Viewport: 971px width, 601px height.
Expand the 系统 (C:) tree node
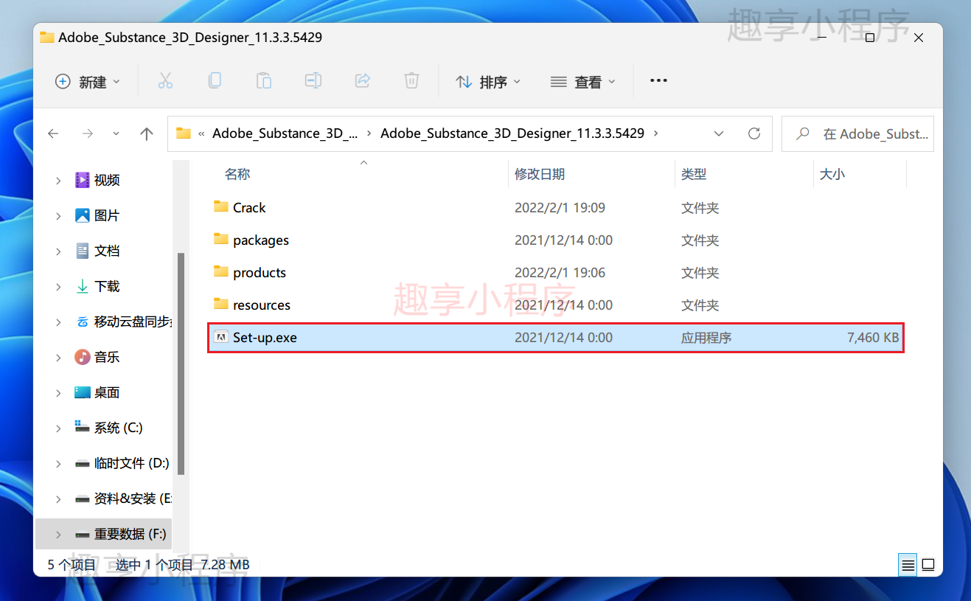click(x=58, y=428)
